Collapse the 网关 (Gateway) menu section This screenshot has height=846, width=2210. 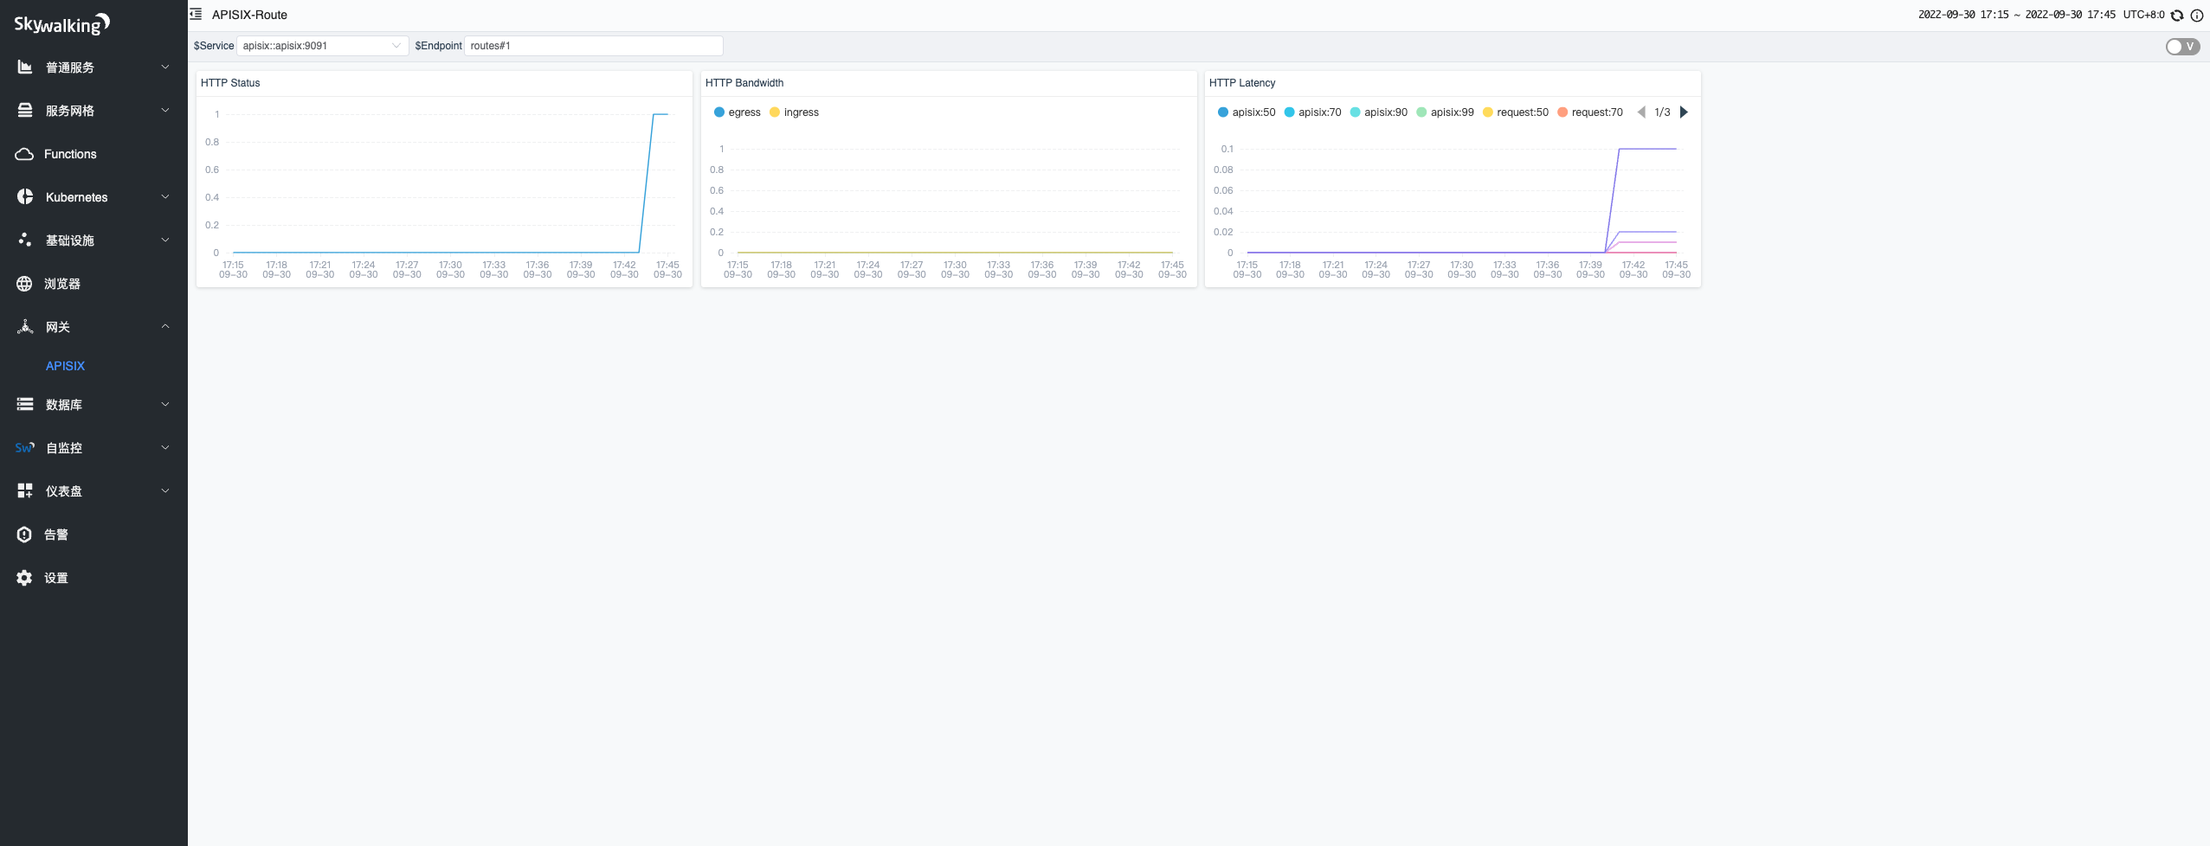pyautogui.click(x=164, y=326)
